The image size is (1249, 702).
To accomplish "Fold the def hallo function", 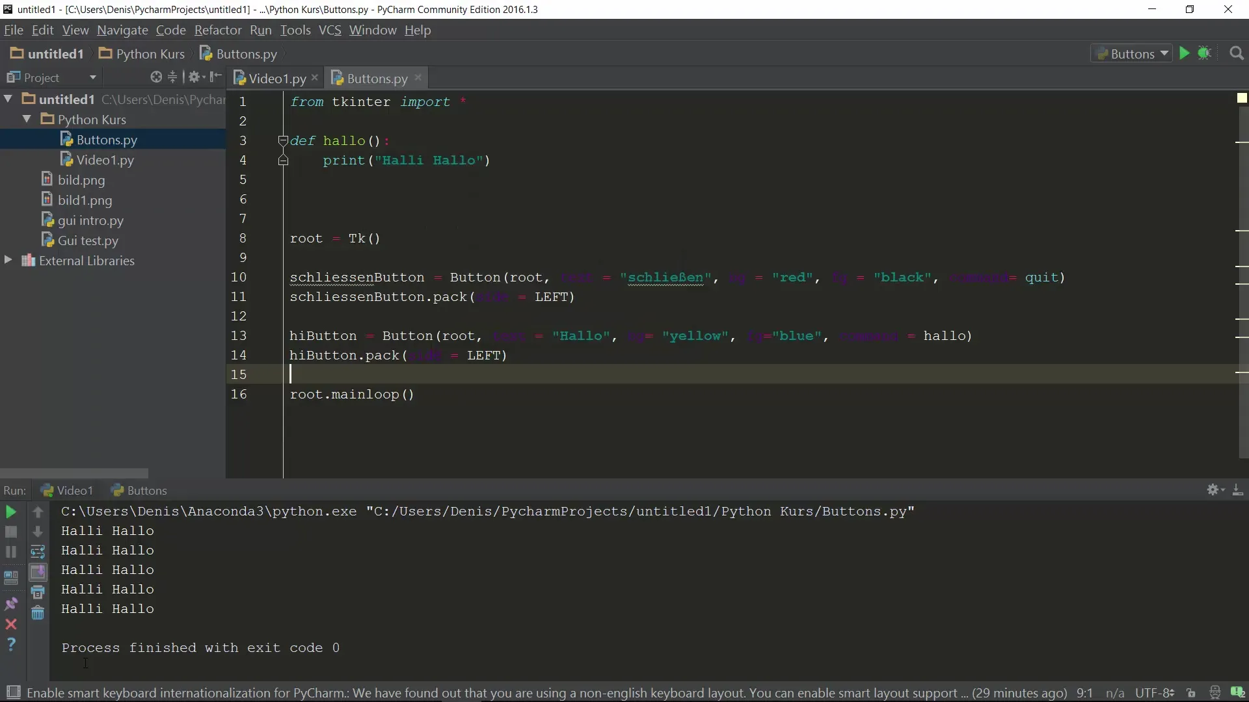I will (x=283, y=140).
